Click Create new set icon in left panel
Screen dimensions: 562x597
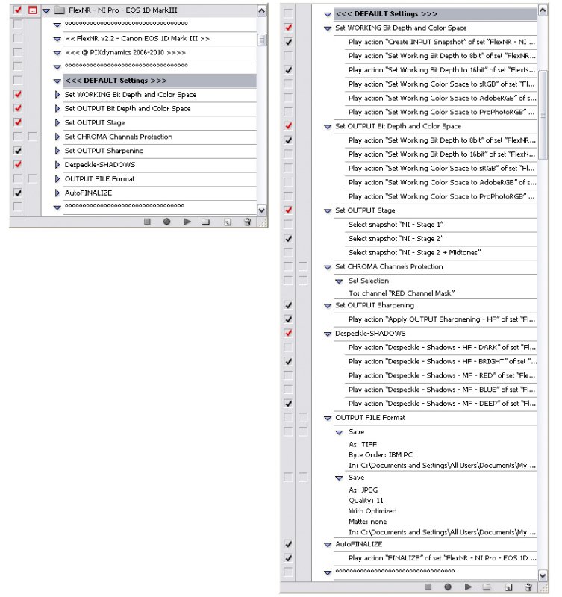point(206,222)
